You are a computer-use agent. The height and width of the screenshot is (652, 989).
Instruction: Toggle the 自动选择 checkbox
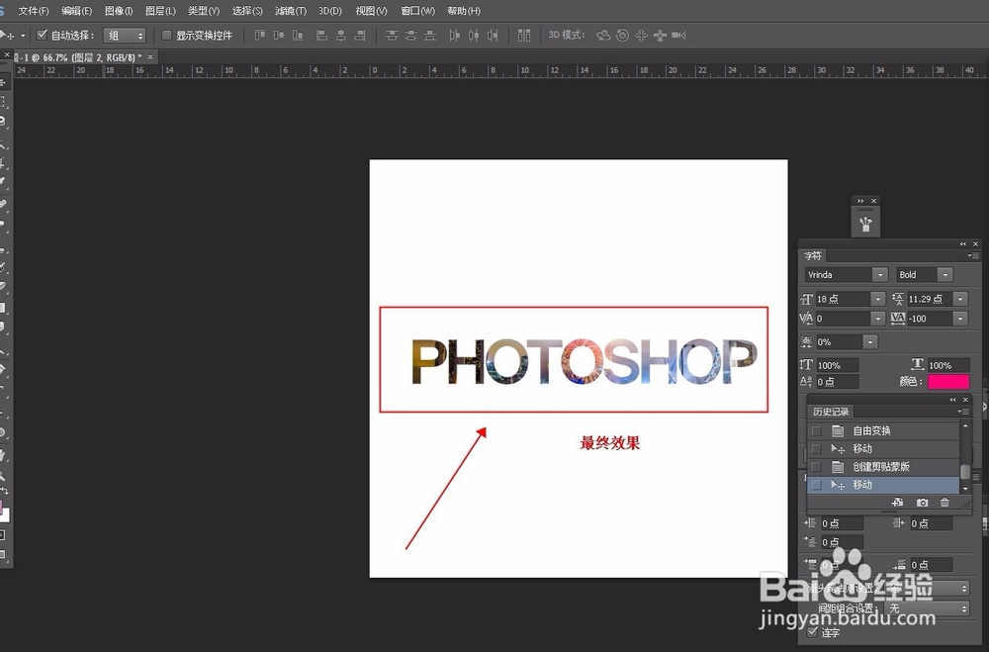tap(43, 35)
